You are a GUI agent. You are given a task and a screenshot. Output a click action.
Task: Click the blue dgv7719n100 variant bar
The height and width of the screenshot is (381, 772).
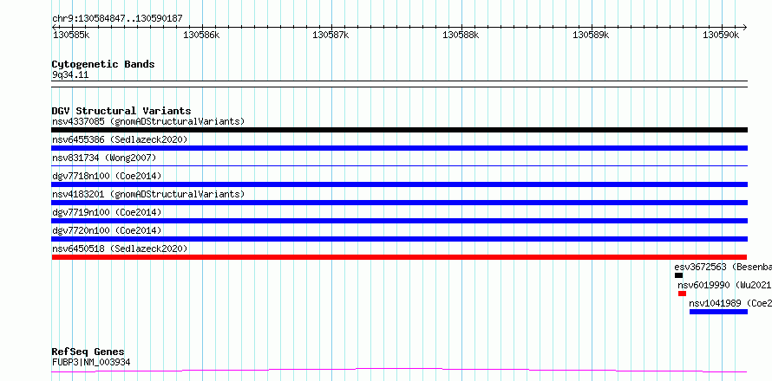399,221
